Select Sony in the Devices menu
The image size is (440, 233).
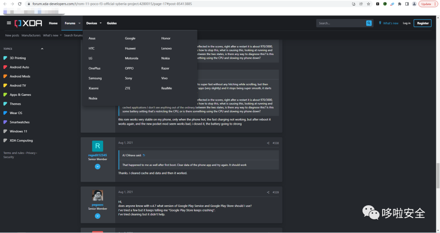tap(128, 78)
